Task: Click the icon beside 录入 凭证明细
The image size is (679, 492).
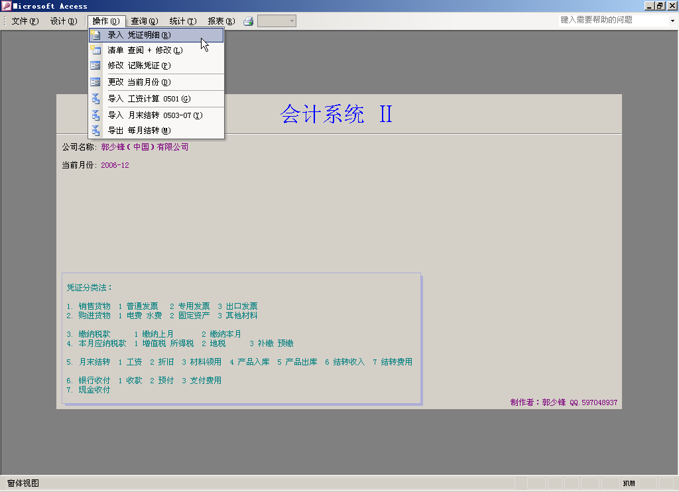Action: (95, 35)
